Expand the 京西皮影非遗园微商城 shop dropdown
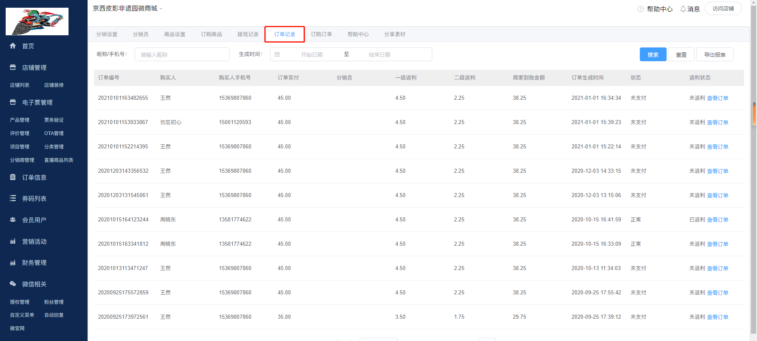 tap(161, 9)
